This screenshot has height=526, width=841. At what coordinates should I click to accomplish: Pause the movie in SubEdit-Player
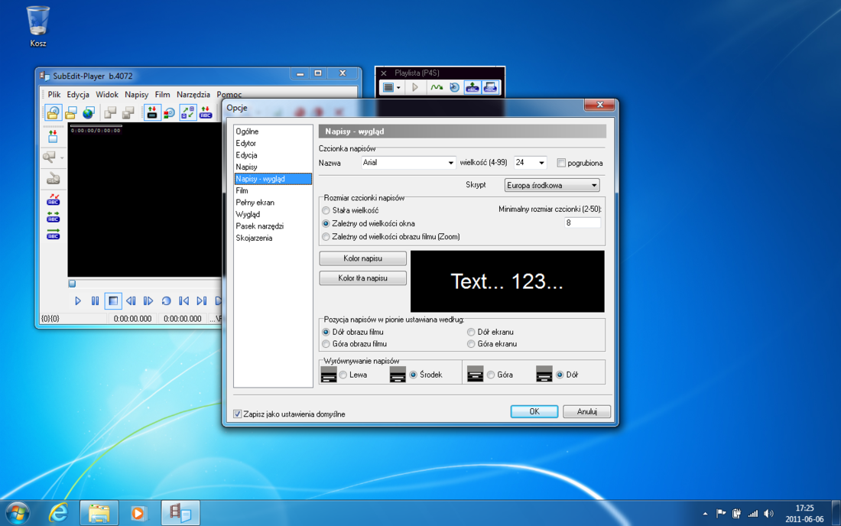tap(95, 300)
